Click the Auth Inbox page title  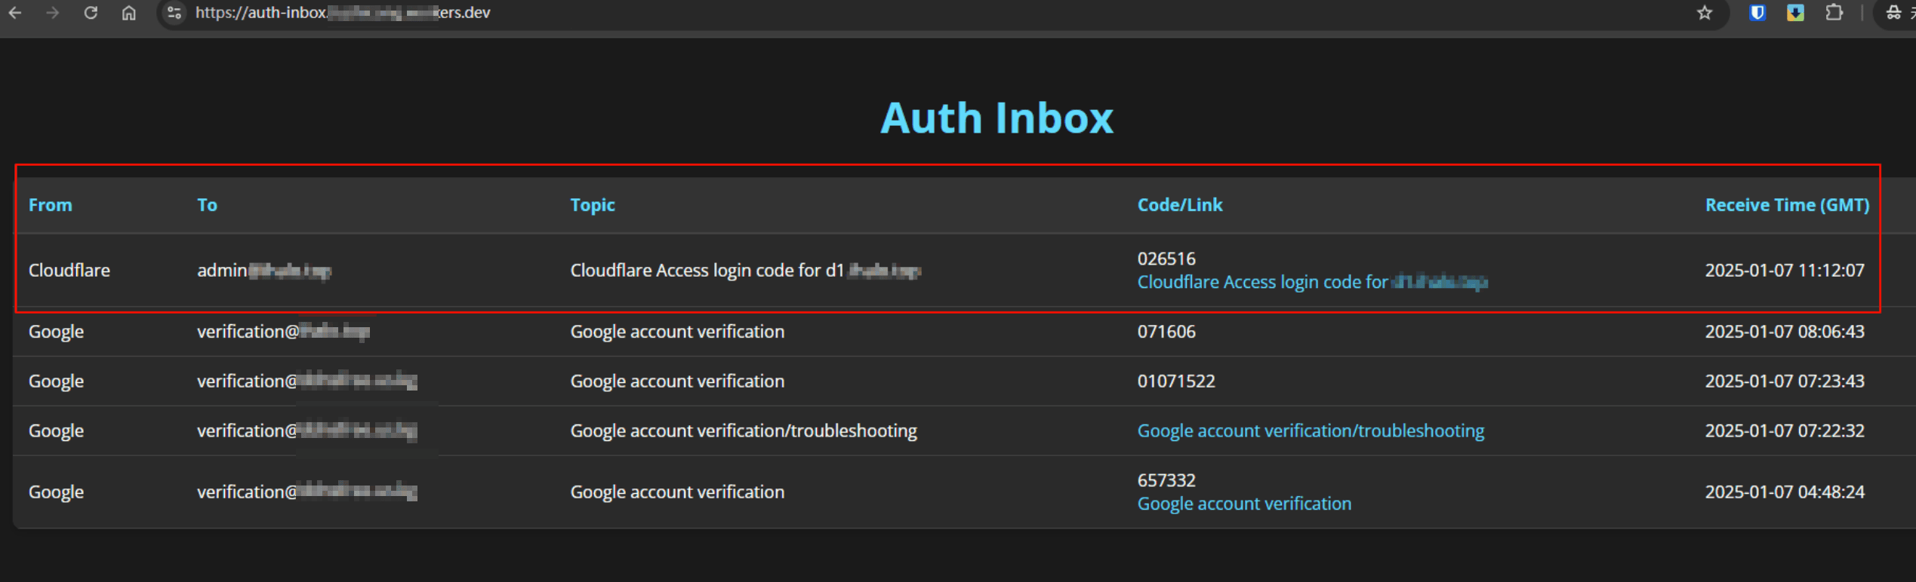(x=997, y=118)
